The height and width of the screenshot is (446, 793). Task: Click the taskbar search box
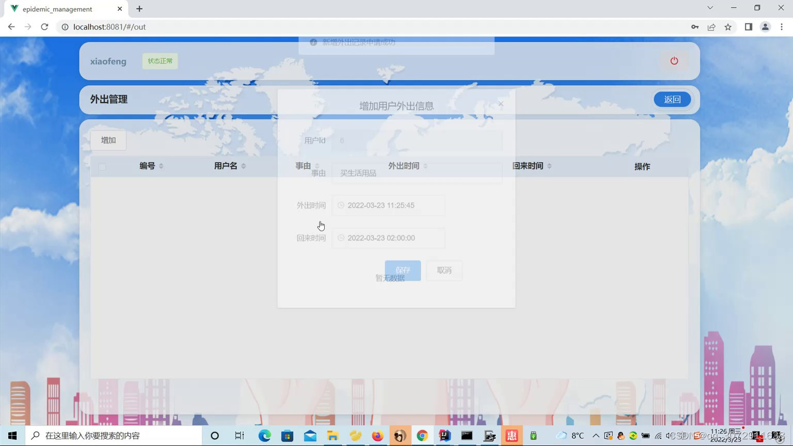(x=114, y=436)
